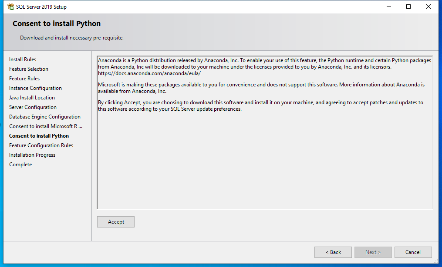Select Install Rules in the steps list
442x267 pixels.
point(23,59)
